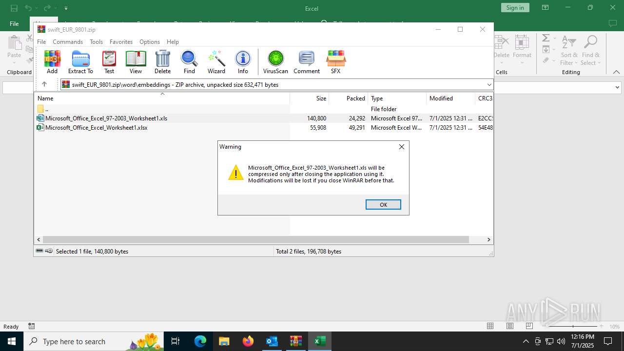This screenshot has width=624, height=351.
Task: Open File Explorer from taskbar
Action: 224,341
